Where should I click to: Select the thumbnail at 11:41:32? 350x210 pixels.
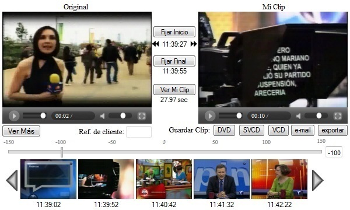tap(222, 179)
